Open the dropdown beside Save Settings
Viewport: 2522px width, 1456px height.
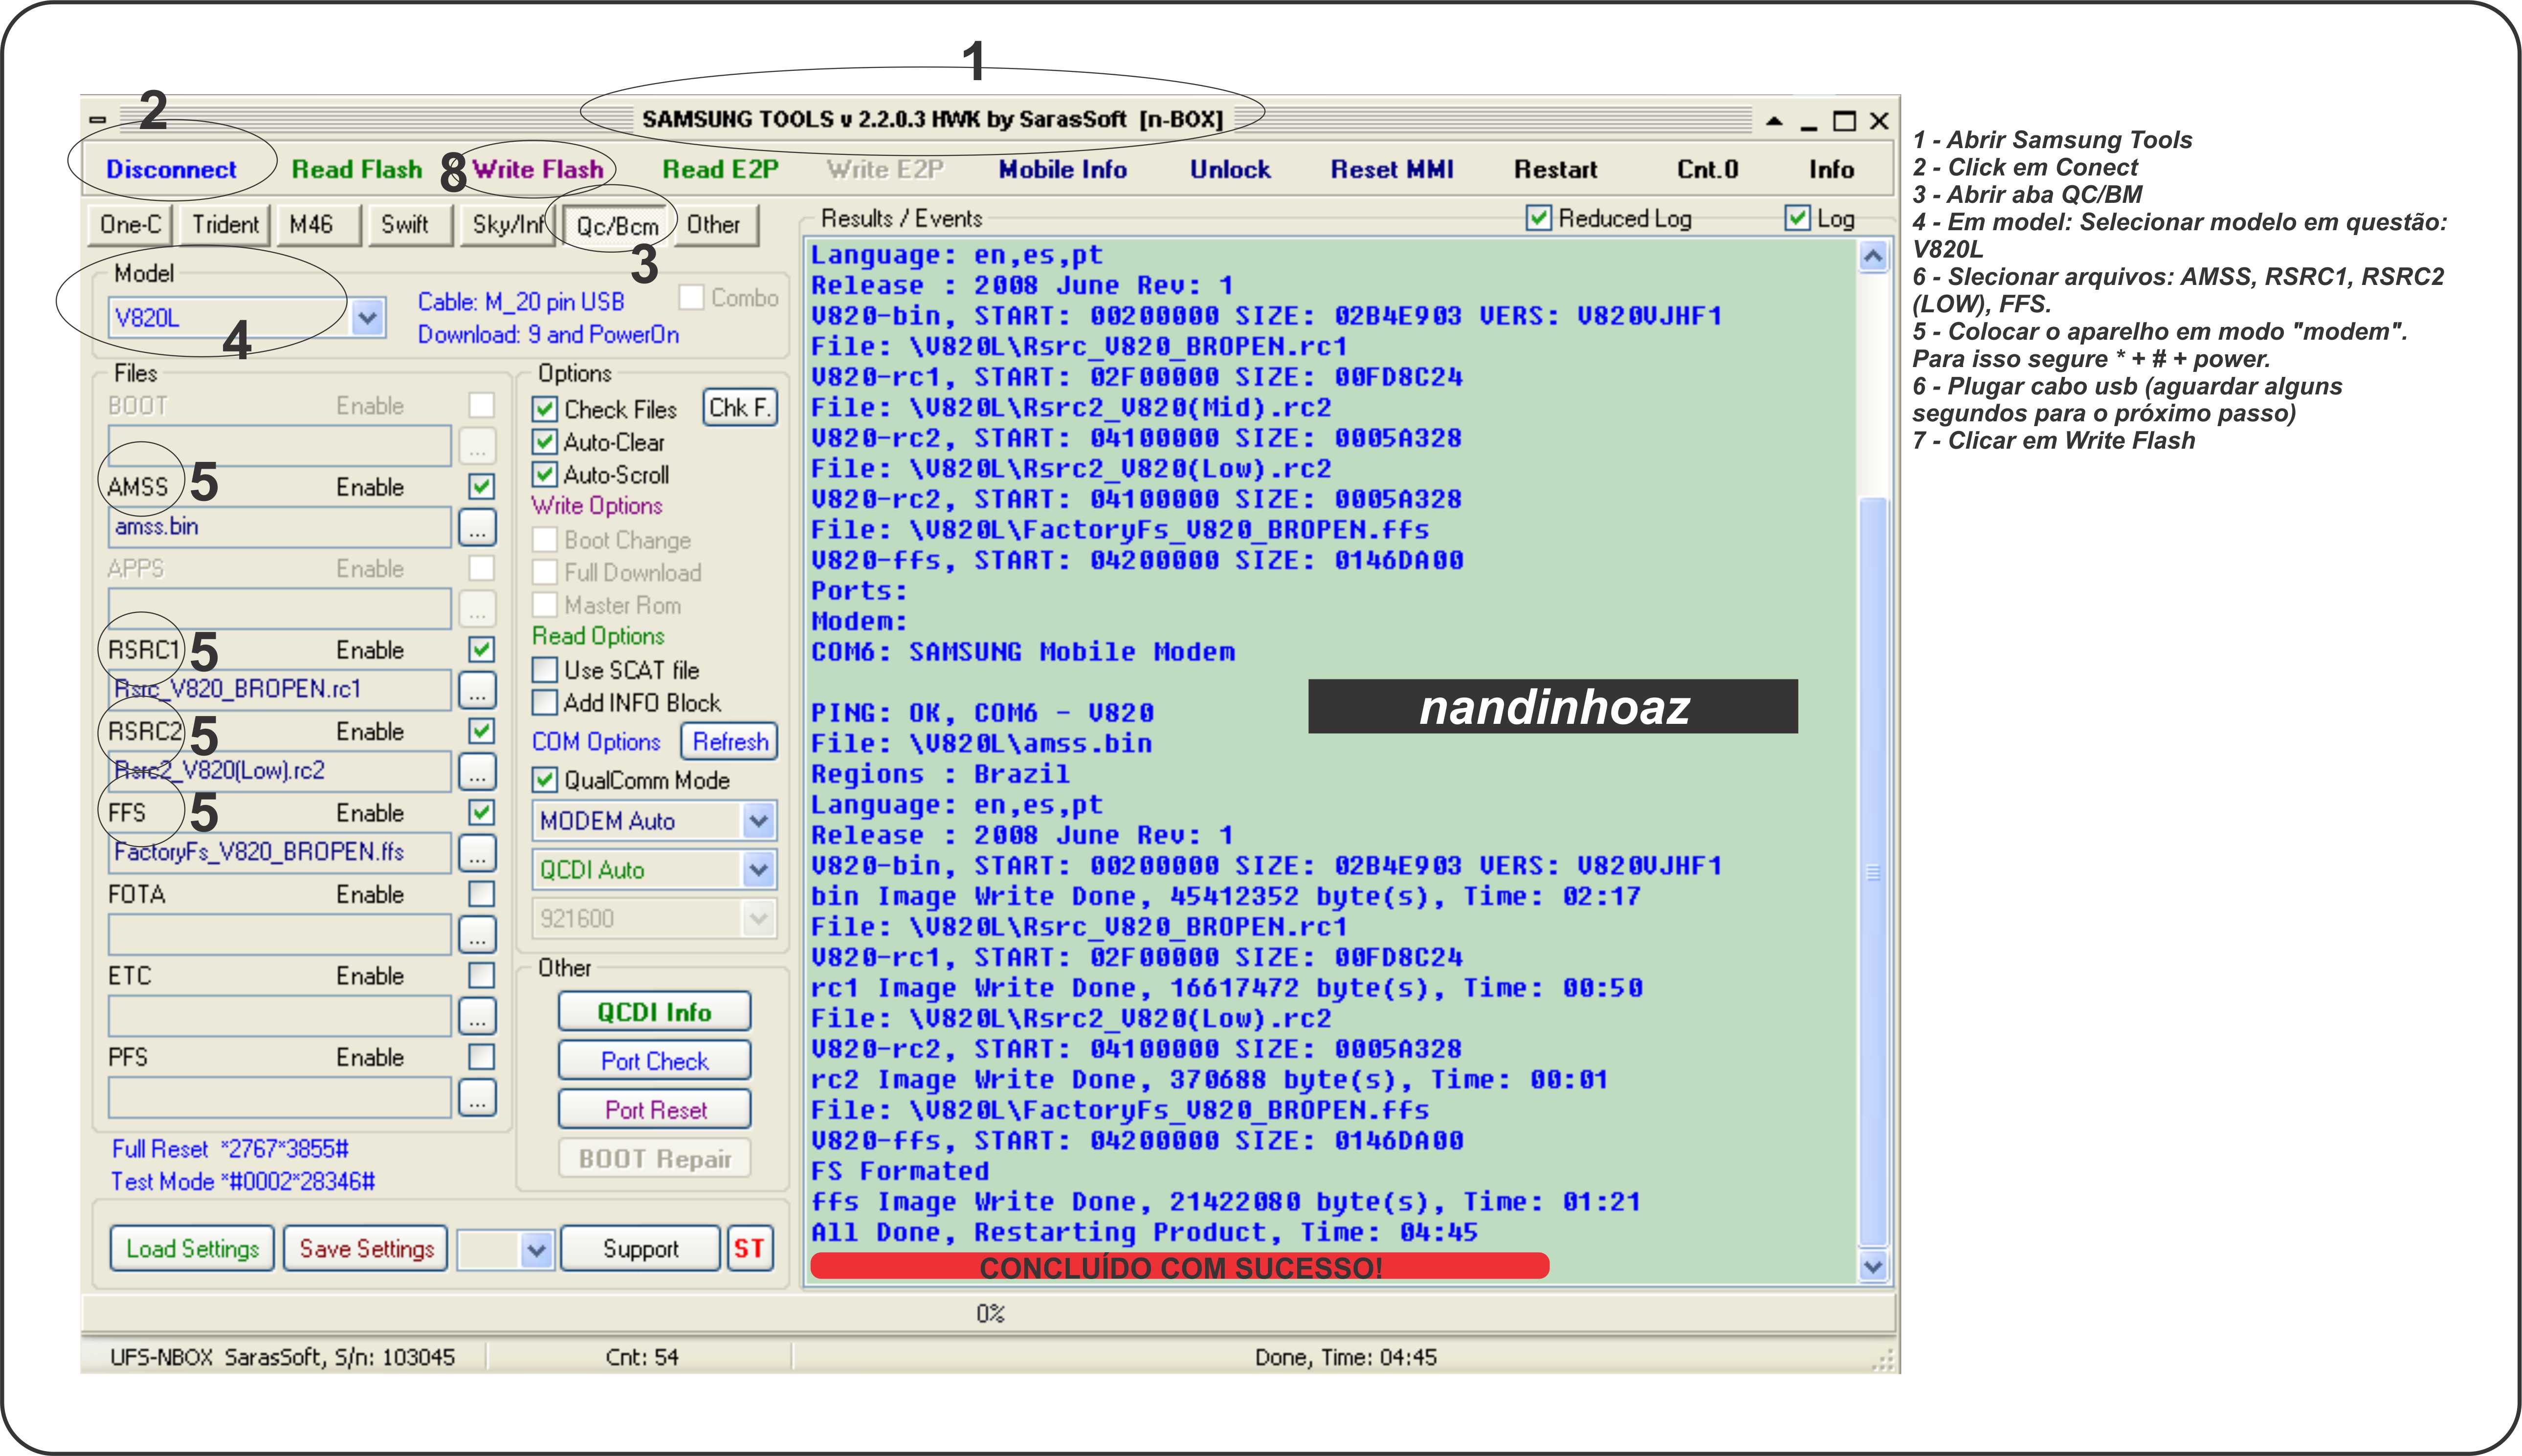click(536, 1250)
